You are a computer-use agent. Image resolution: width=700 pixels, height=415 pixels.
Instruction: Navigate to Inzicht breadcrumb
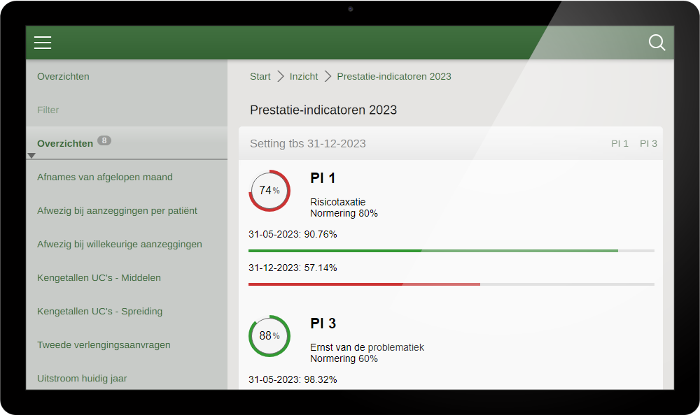[304, 76]
